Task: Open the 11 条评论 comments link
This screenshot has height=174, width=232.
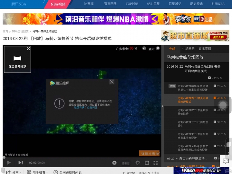Action: pos(129,173)
